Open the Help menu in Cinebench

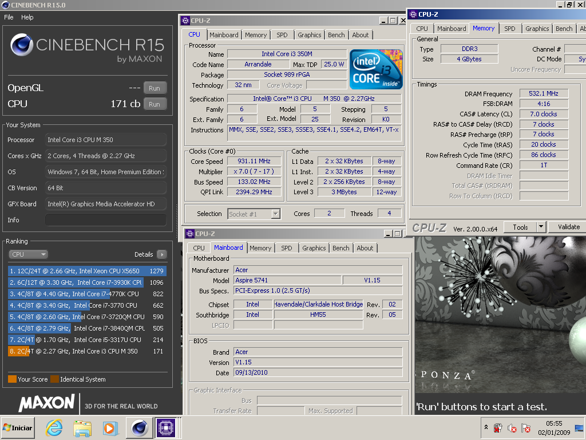[27, 17]
